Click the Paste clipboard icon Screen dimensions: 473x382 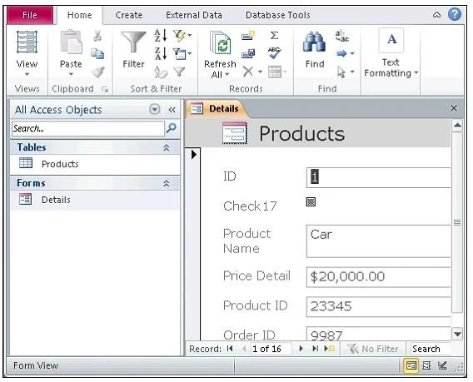pyautogui.click(x=71, y=42)
